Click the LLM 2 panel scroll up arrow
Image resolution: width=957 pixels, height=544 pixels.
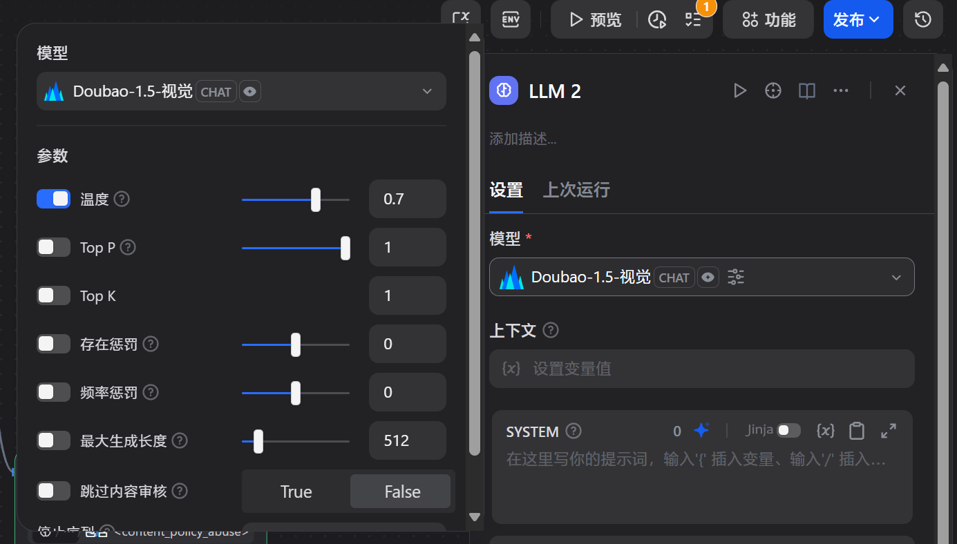943,67
